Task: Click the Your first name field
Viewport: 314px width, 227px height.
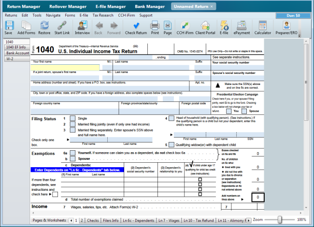Action: pos(65,68)
